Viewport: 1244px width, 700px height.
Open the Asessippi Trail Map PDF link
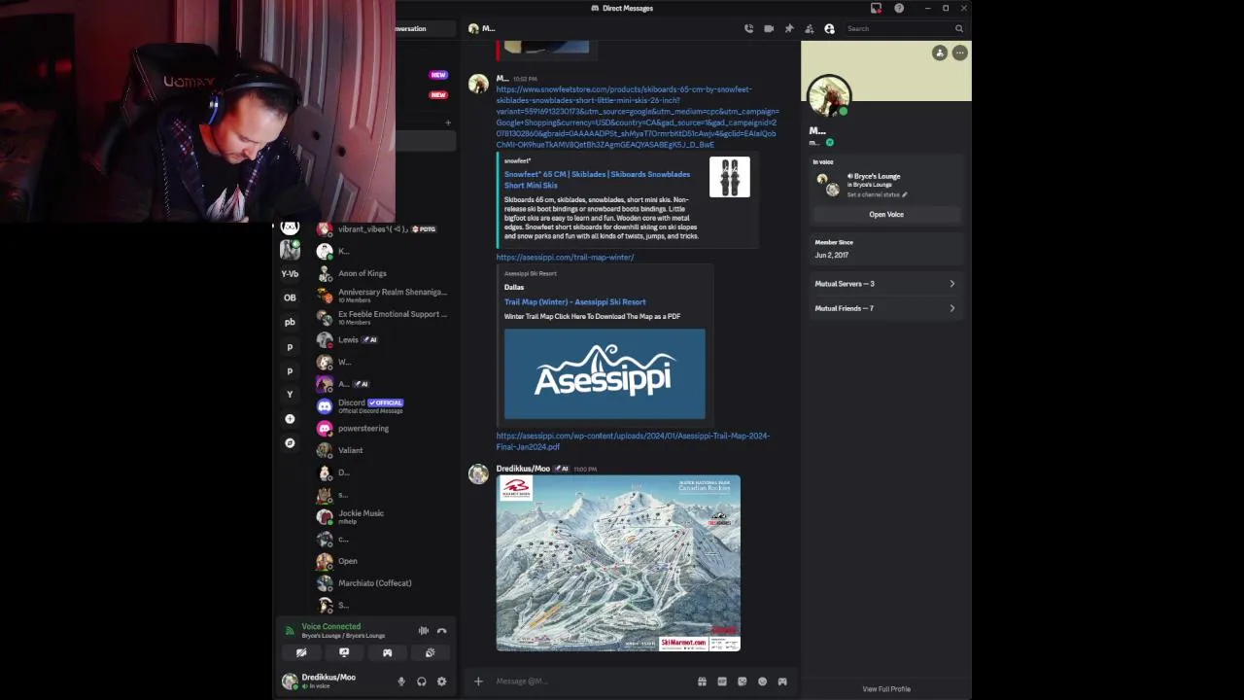point(633,441)
